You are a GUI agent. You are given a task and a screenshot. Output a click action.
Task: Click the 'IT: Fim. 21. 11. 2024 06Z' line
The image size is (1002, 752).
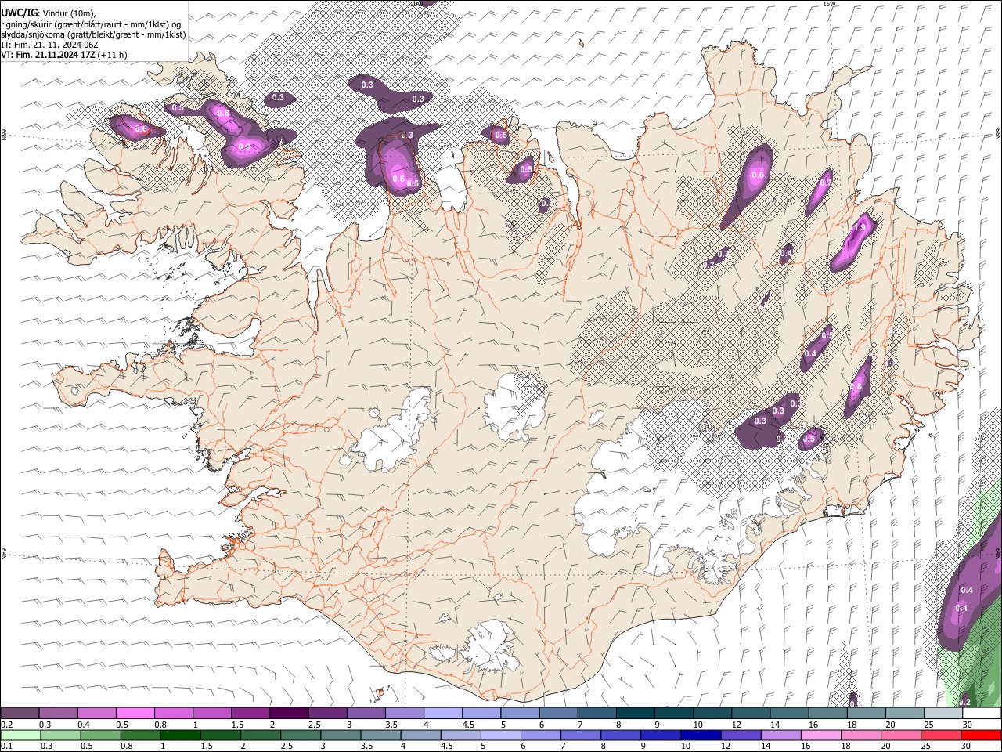(49, 45)
